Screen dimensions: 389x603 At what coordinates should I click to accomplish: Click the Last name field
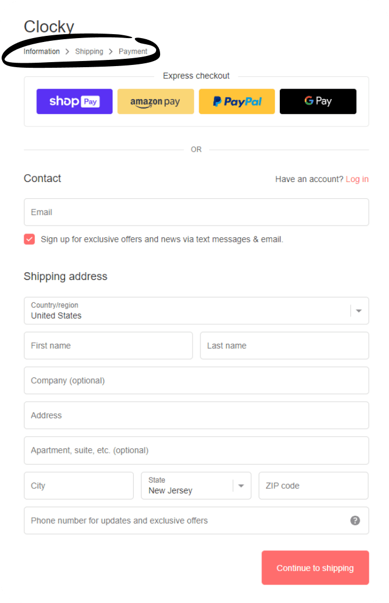[284, 345]
